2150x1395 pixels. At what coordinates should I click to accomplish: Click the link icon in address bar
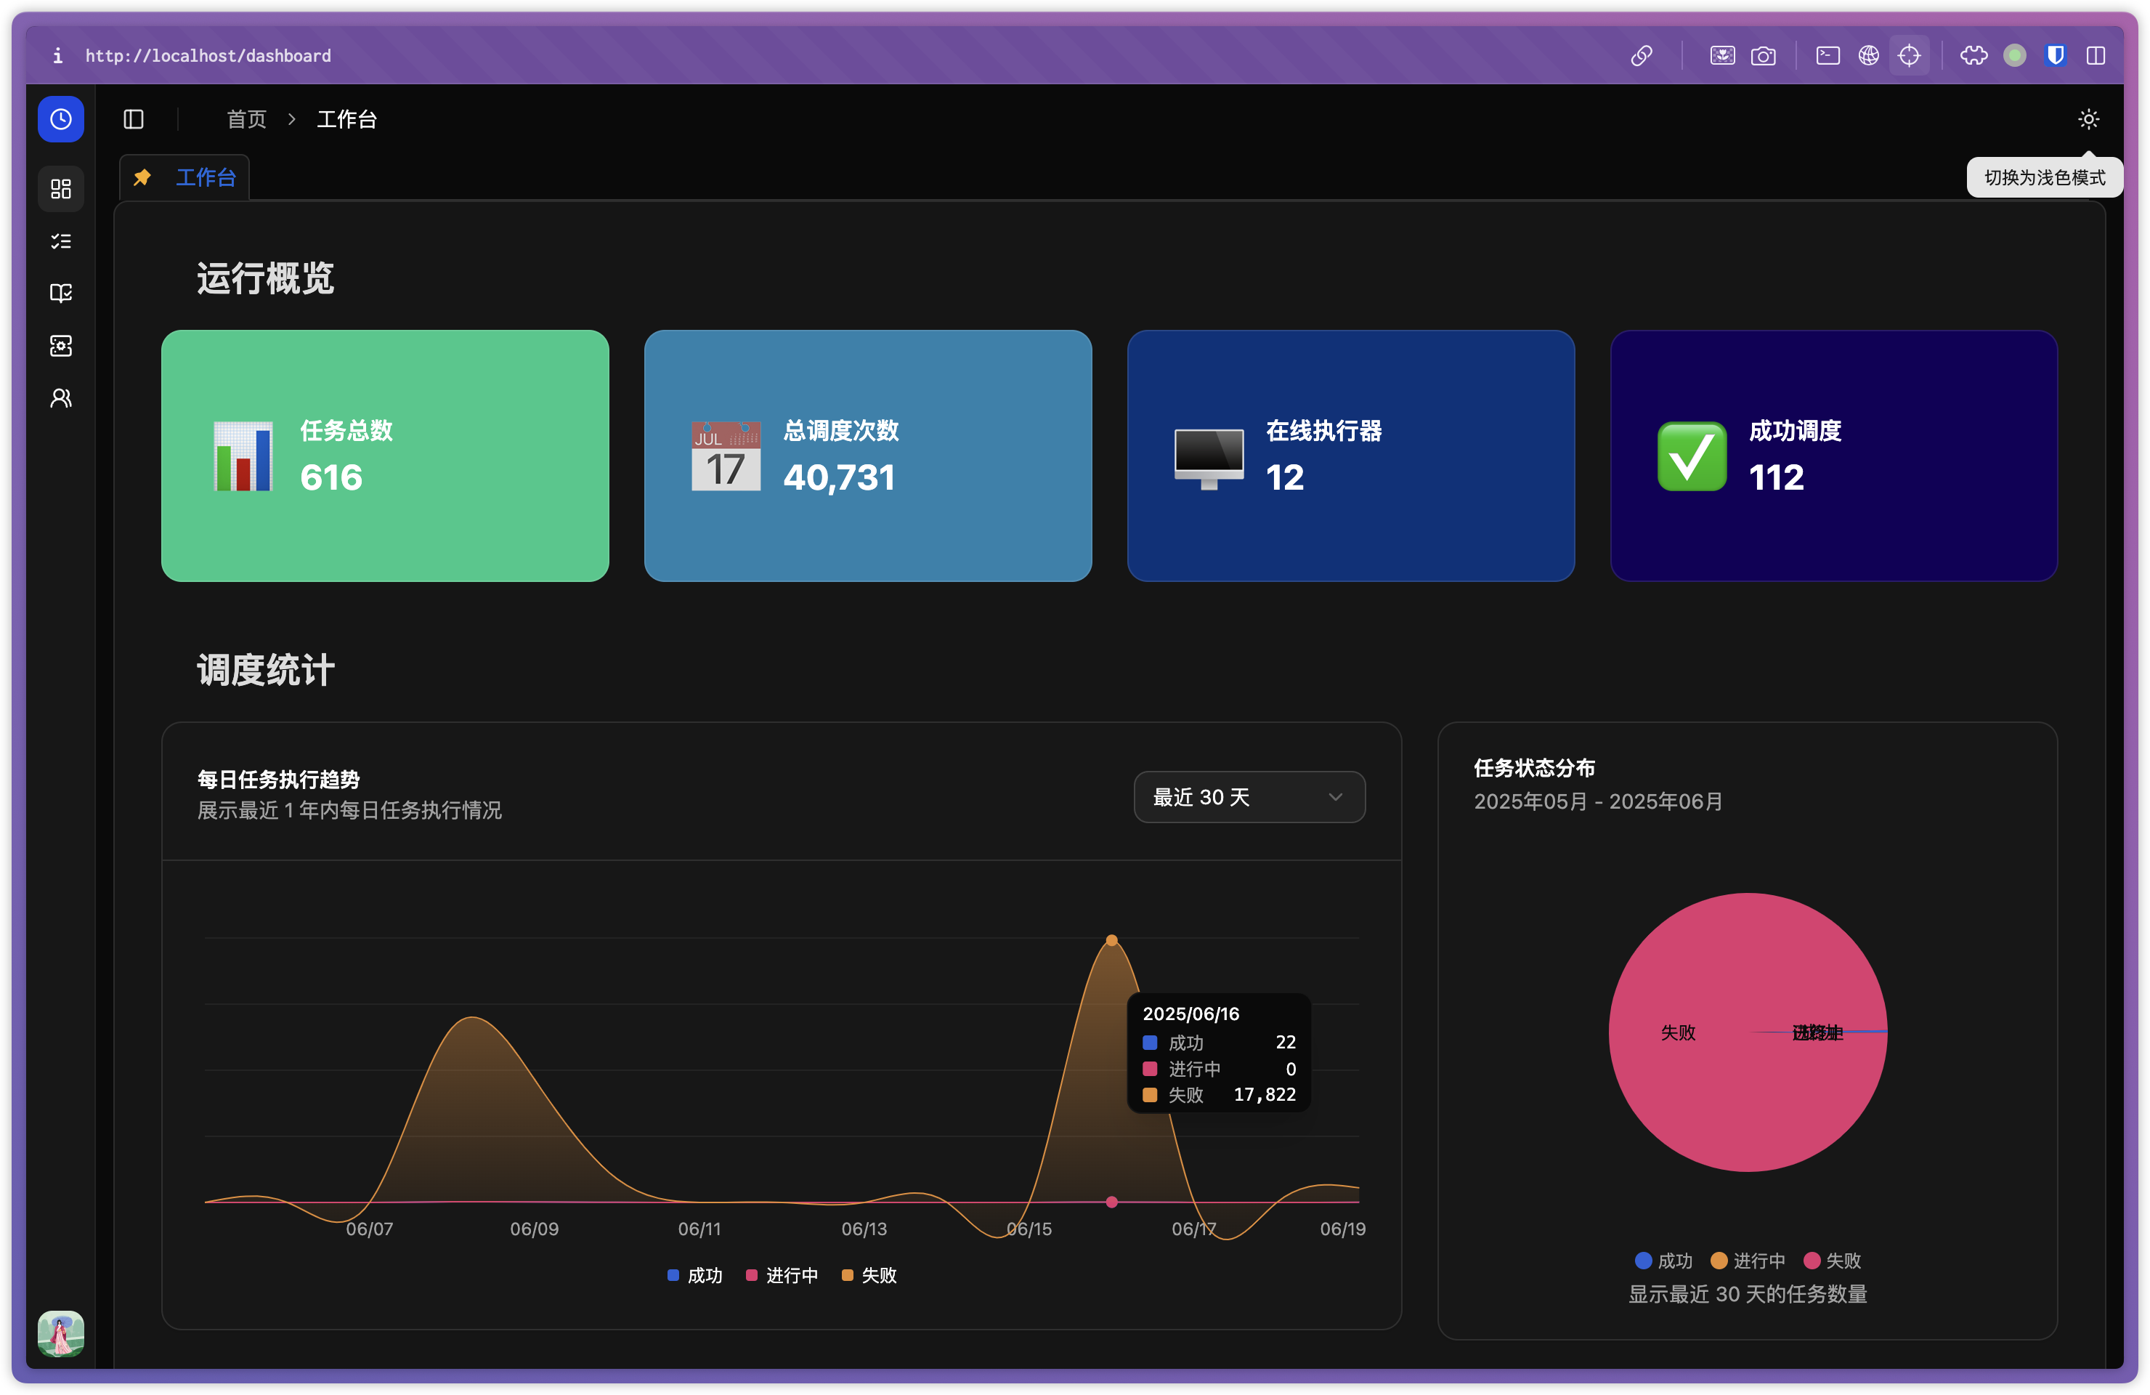(x=1641, y=56)
